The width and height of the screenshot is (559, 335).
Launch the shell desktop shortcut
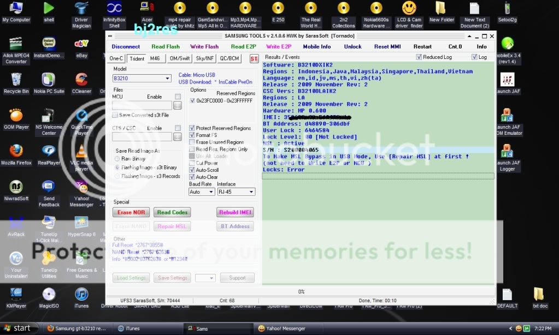pyautogui.click(x=49, y=13)
